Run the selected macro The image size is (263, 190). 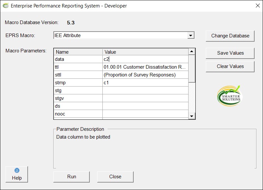pos(72,177)
